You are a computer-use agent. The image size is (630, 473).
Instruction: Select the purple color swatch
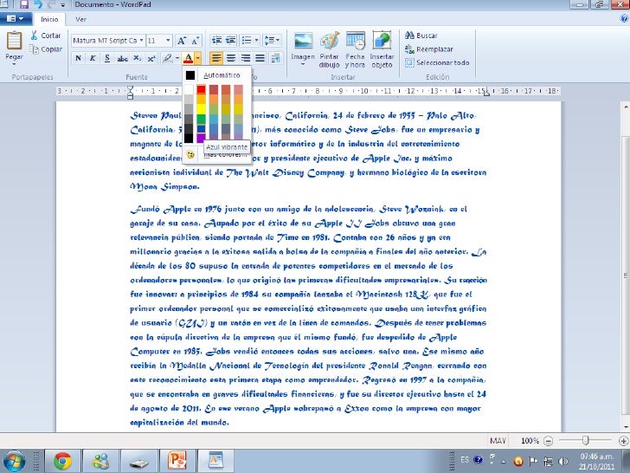[x=201, y=138]
